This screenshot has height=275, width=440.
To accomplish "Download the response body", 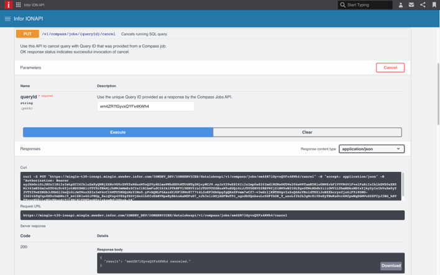I will pyautogui.click(x=391, y=266).
